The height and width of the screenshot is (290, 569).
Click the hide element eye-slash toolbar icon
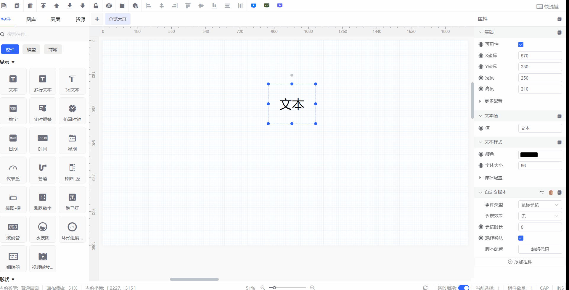point(109,6)
